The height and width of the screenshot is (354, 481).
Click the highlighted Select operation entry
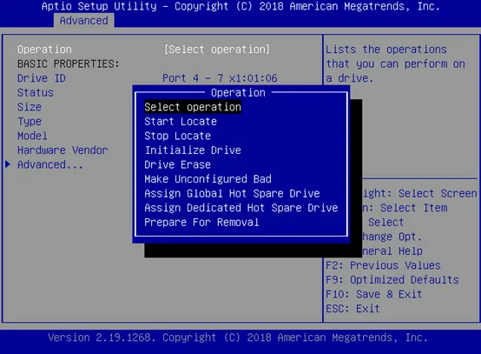[x=193, y=107]
